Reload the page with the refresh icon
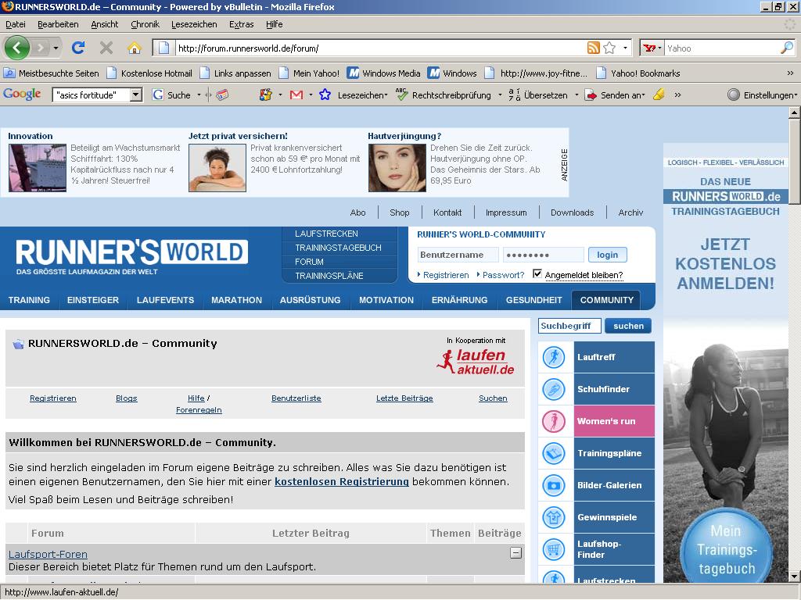 click(77, 48)
